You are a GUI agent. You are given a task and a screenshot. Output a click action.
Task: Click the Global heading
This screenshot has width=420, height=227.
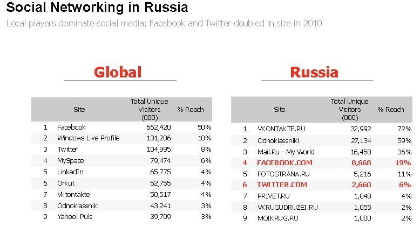[118, 72]
